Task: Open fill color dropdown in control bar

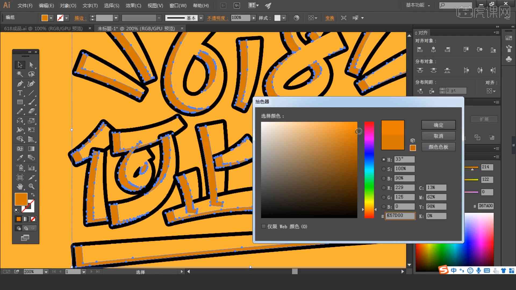Action: click(51, 18)
